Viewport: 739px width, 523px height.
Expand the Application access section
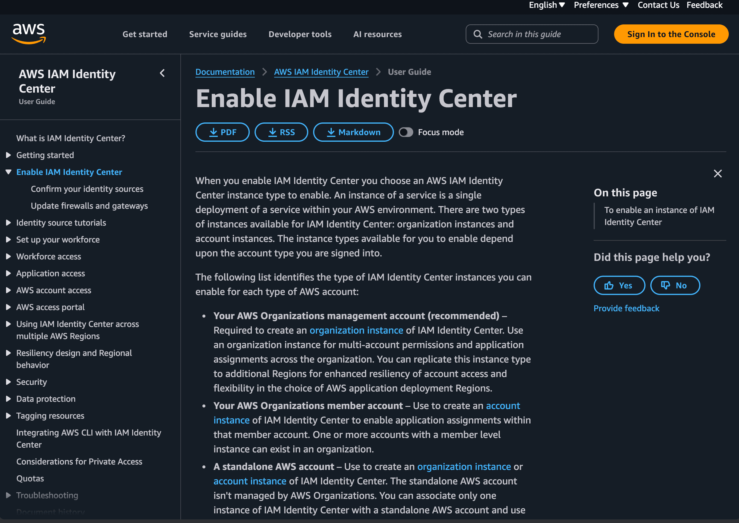(x=8, y=273)
